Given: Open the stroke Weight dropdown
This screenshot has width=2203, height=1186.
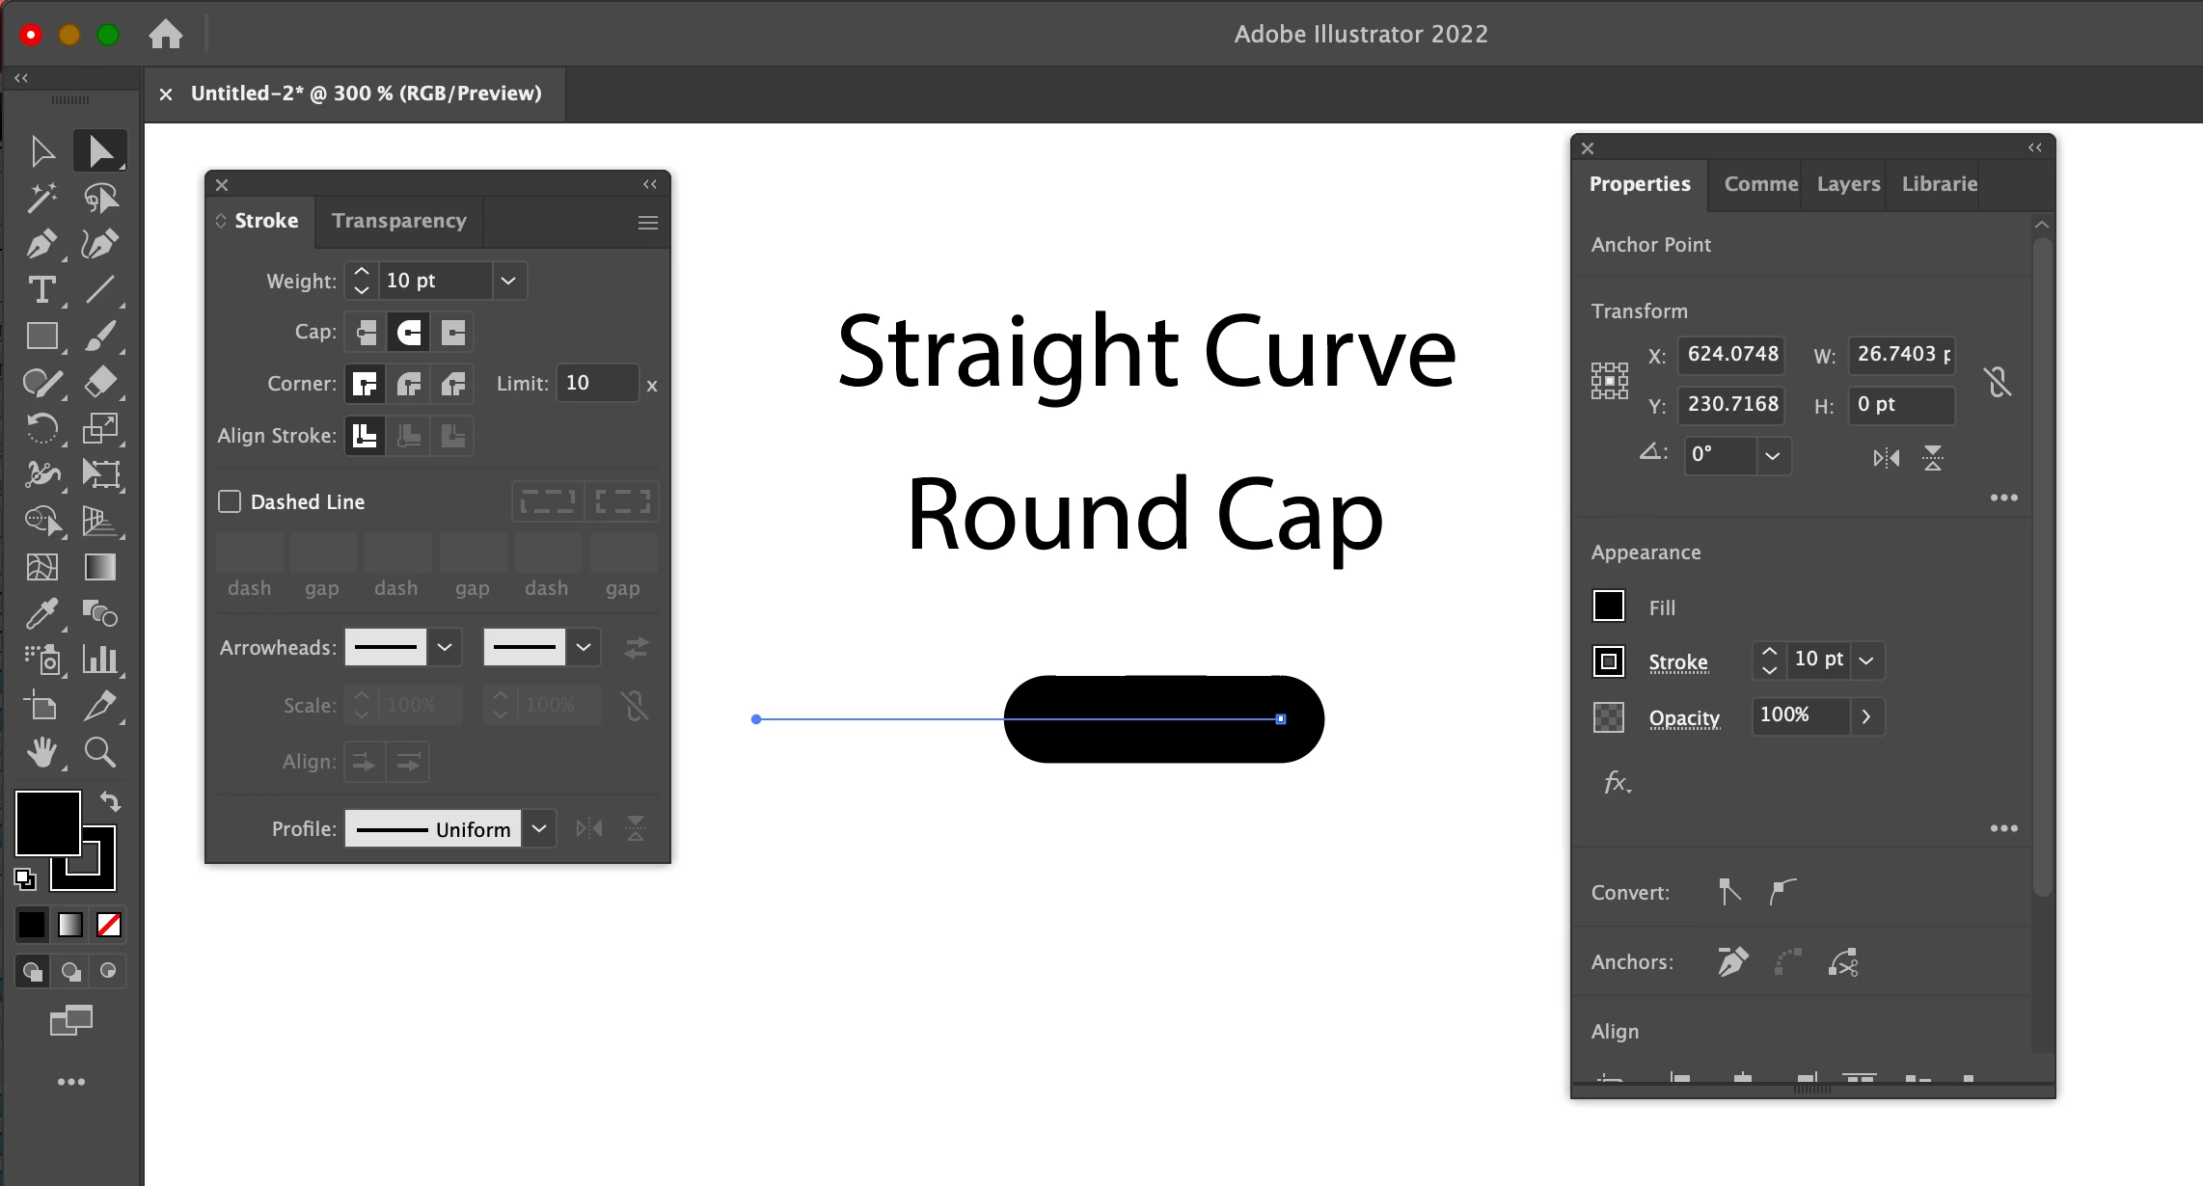Looking at the screenshot, I should tap(508, 281).
